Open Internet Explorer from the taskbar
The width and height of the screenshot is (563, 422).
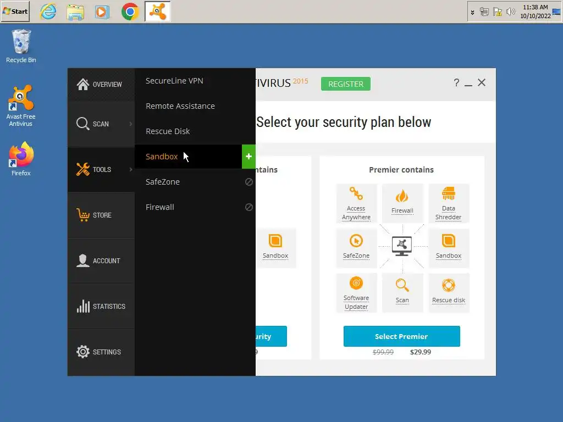click(x=48, y=12)
